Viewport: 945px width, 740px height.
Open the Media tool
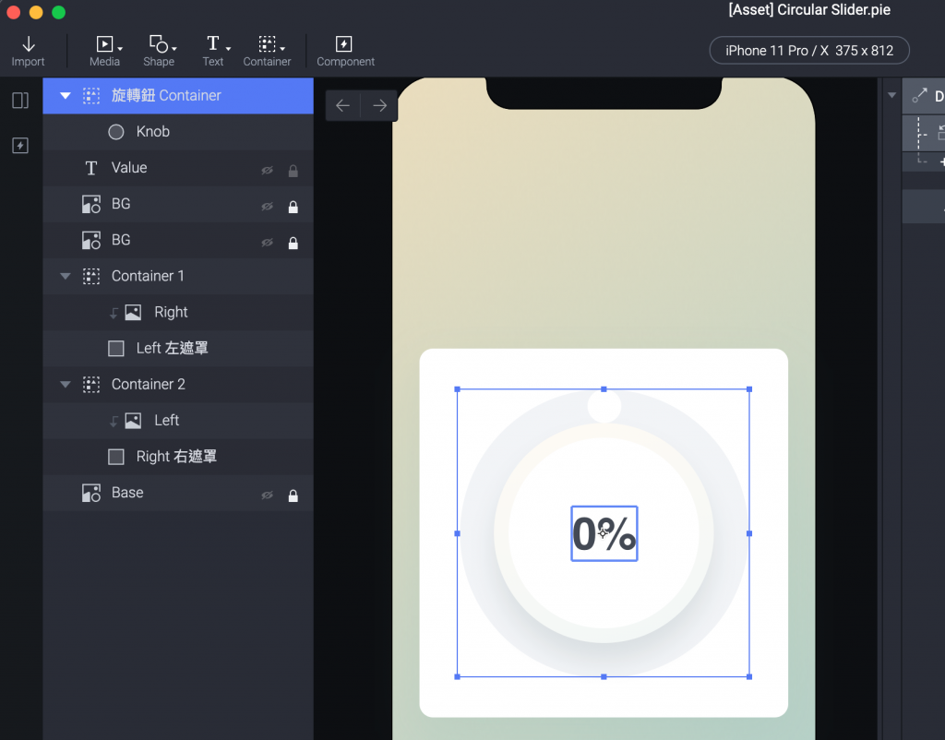click(x=104, y=51)
